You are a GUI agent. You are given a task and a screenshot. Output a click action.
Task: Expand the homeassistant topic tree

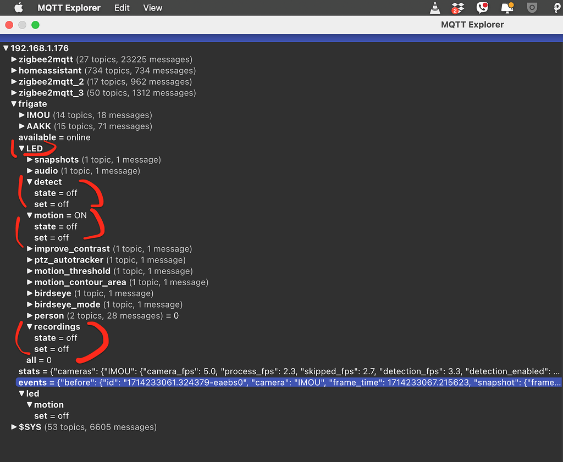[14, 70]
